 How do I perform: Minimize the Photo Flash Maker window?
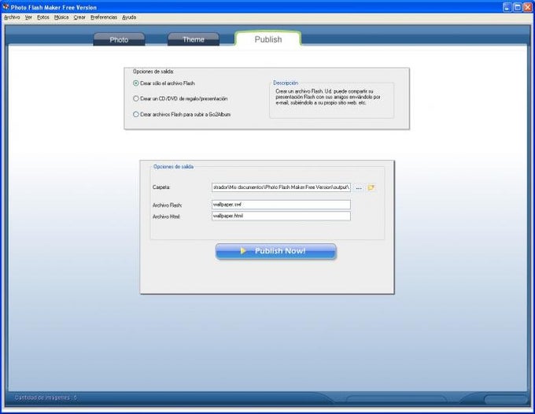tap(507, 7)
